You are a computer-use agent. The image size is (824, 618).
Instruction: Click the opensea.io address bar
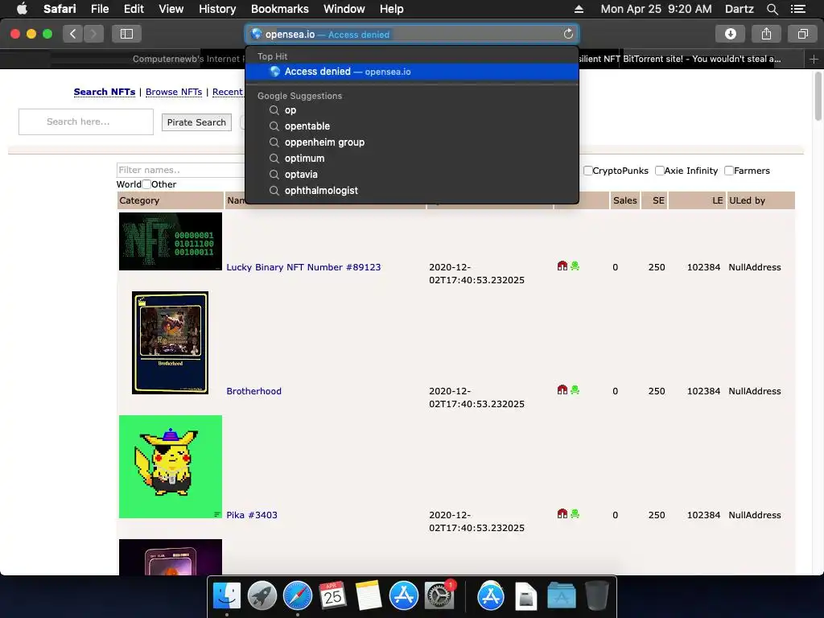click(412, 34)
